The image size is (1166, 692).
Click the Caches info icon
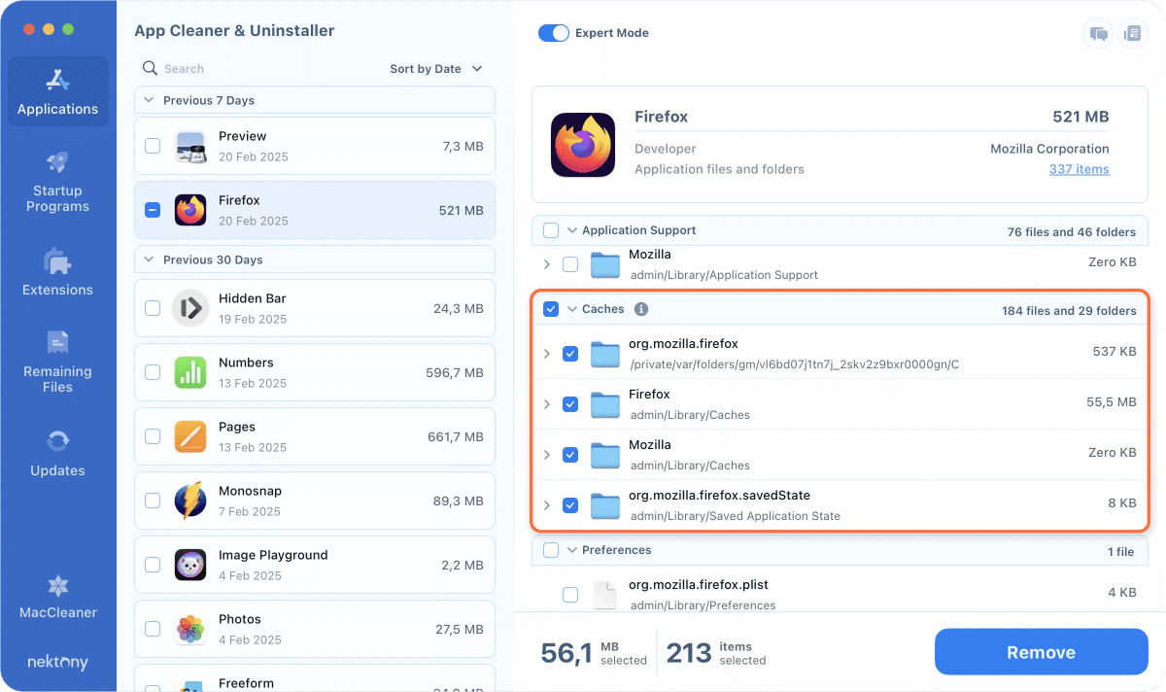[641, 309]
